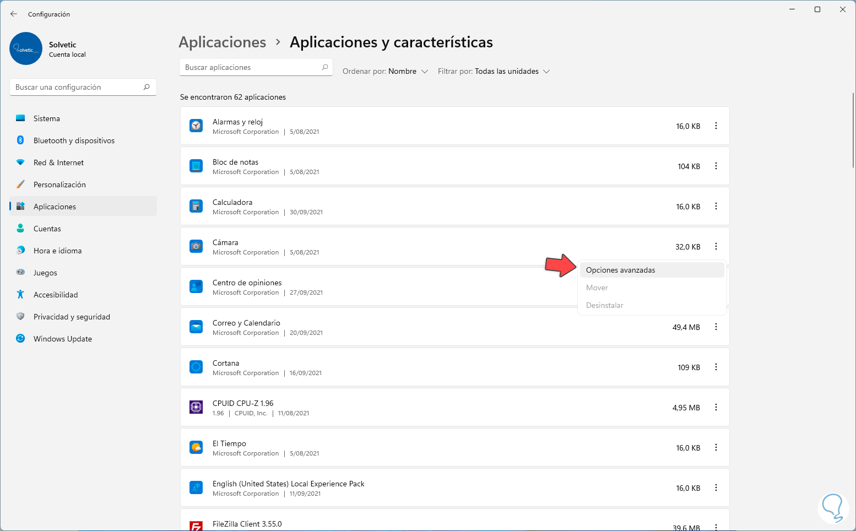This screenshot has width=856, height=531.
Task: Click the Accesibilidad figure icon
Action: coord(20,295)
